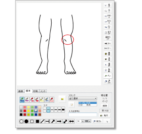Screen dimensions: 142x134
Task: Click the 貼付 paste button
Action: point(104,115)
